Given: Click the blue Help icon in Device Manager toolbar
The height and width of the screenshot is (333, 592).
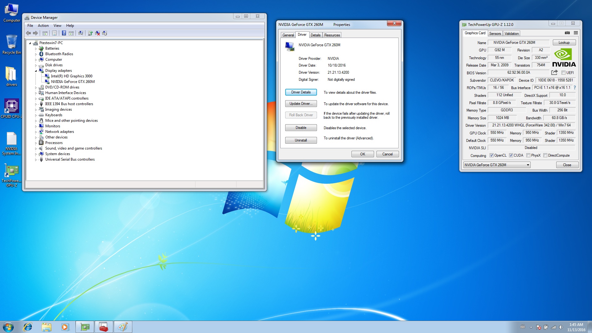Looking at the screenshot, I should (64, 33).
